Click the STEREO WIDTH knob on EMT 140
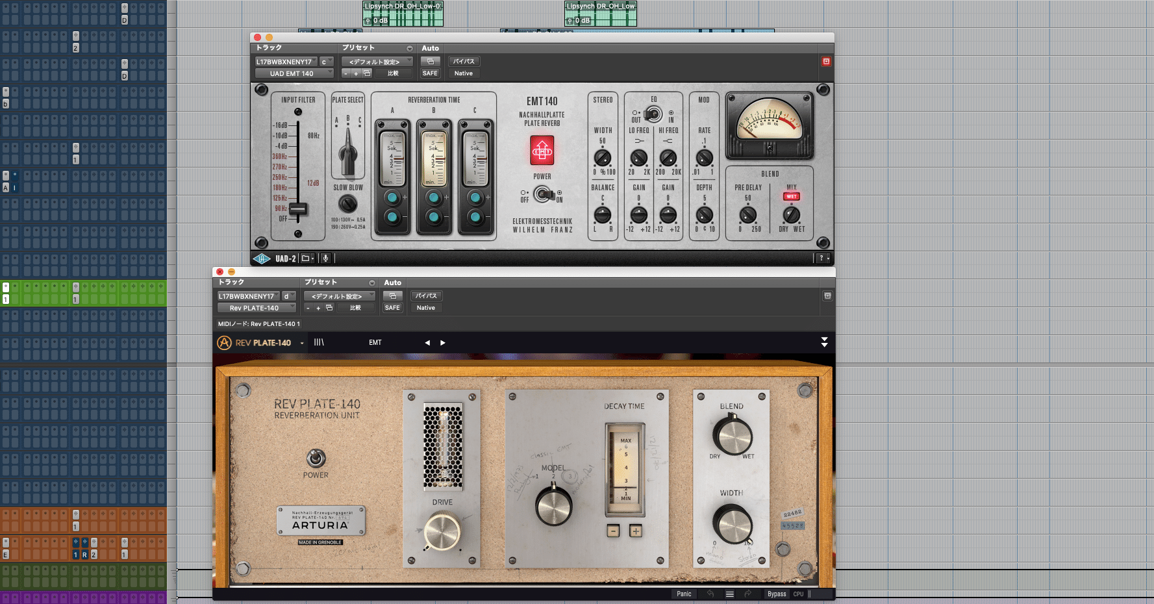Image resolution: width=1154 pixels, height=604 pixels. click(x=603, y=158)
